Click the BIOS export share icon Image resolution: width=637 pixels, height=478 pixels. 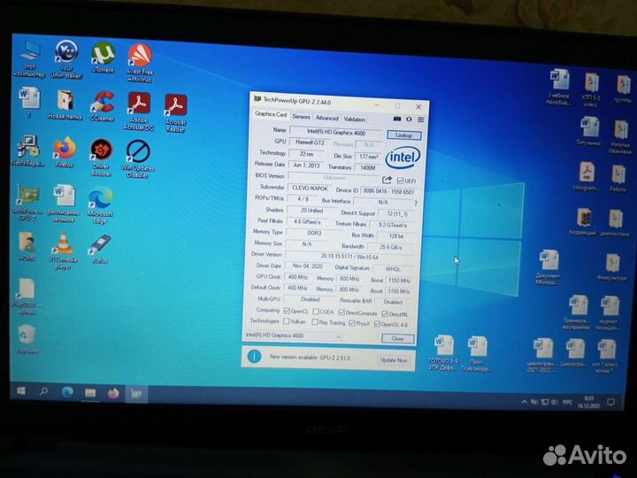point(387,180)
